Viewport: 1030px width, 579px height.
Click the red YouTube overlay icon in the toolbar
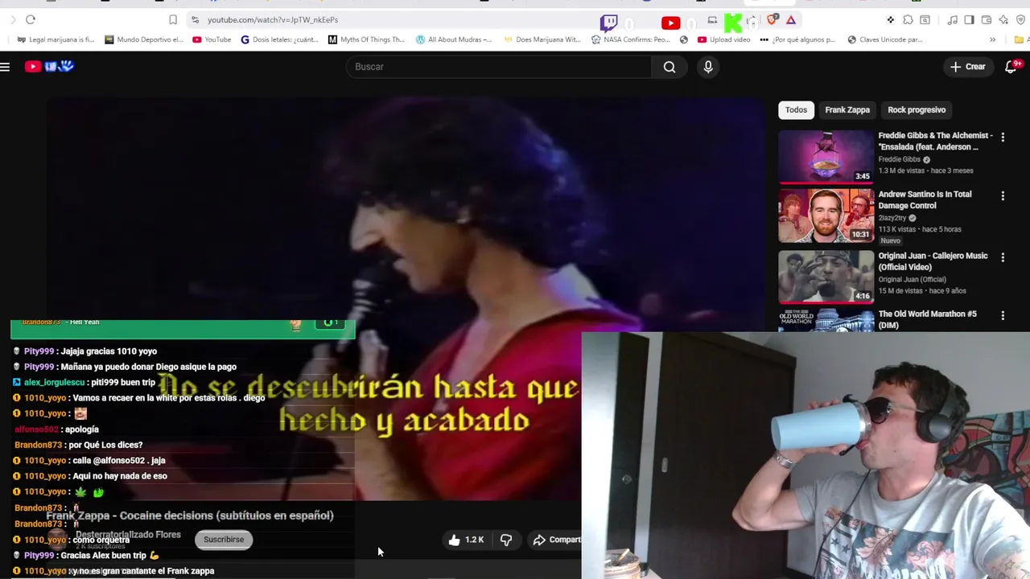tap(670, 23)
